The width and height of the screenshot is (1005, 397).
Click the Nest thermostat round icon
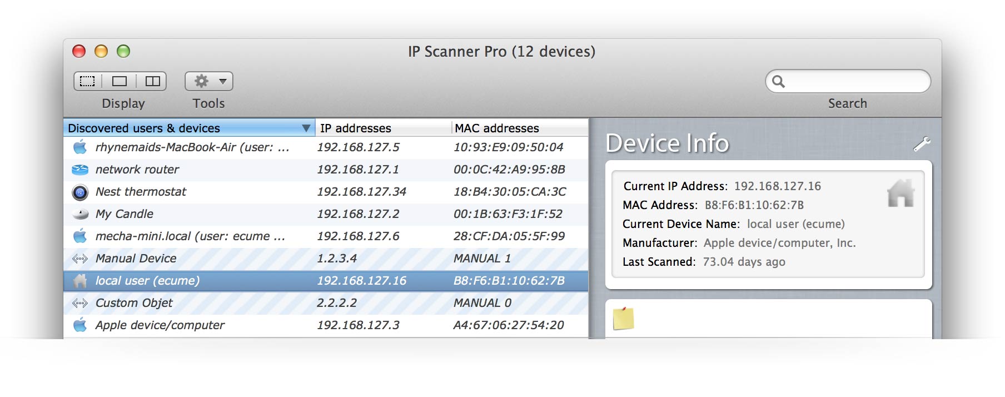tap(80, 192)
